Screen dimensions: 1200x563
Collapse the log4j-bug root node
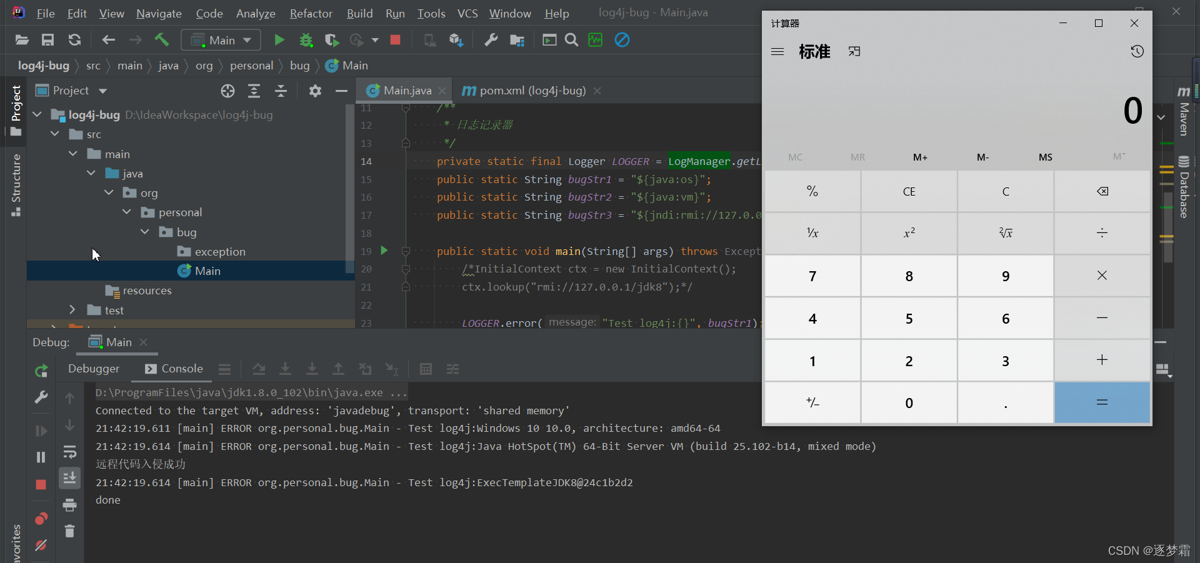click(x=37, y=114)
